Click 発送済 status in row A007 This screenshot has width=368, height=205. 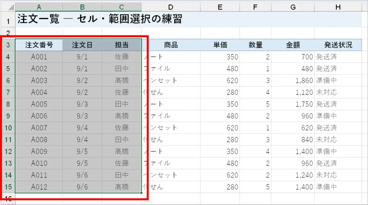(x=338, y=128)
